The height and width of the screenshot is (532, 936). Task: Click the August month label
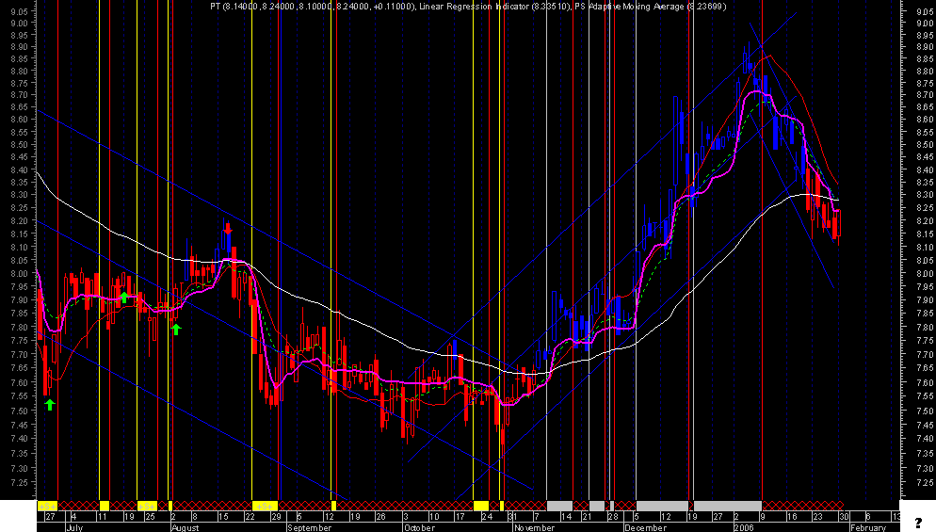(x=186, y=528)
